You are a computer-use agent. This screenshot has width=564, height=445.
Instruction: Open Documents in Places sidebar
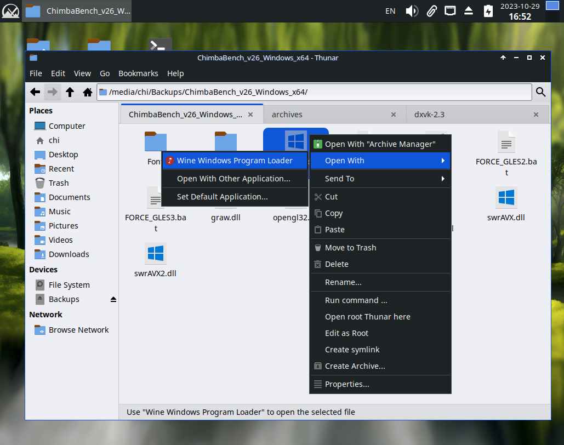pyautogui.click(x=69, y=197)
